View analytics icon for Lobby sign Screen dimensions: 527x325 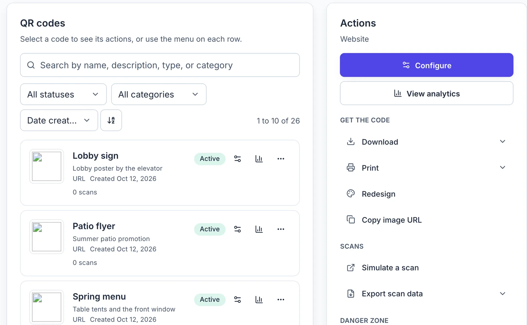coord(259,159)
